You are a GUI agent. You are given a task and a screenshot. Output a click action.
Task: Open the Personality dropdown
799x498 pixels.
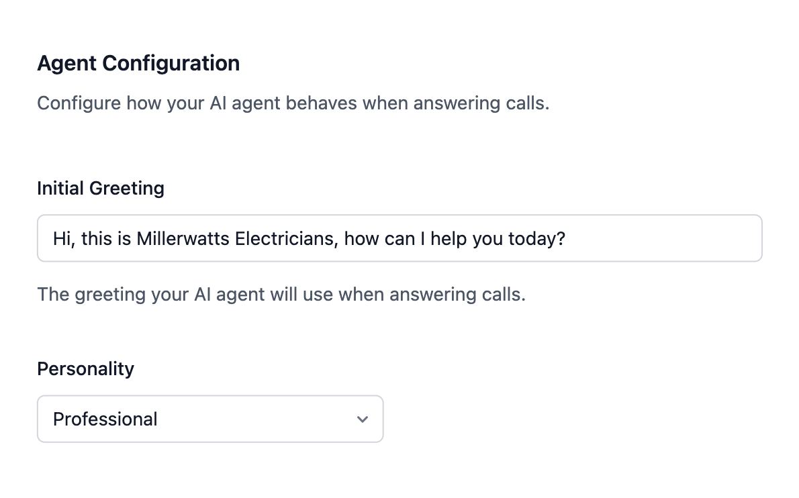[x=209, y=419]
